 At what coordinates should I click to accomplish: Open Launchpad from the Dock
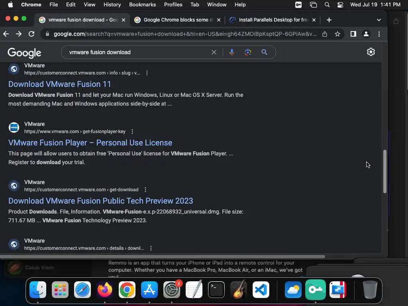point(60,290)
